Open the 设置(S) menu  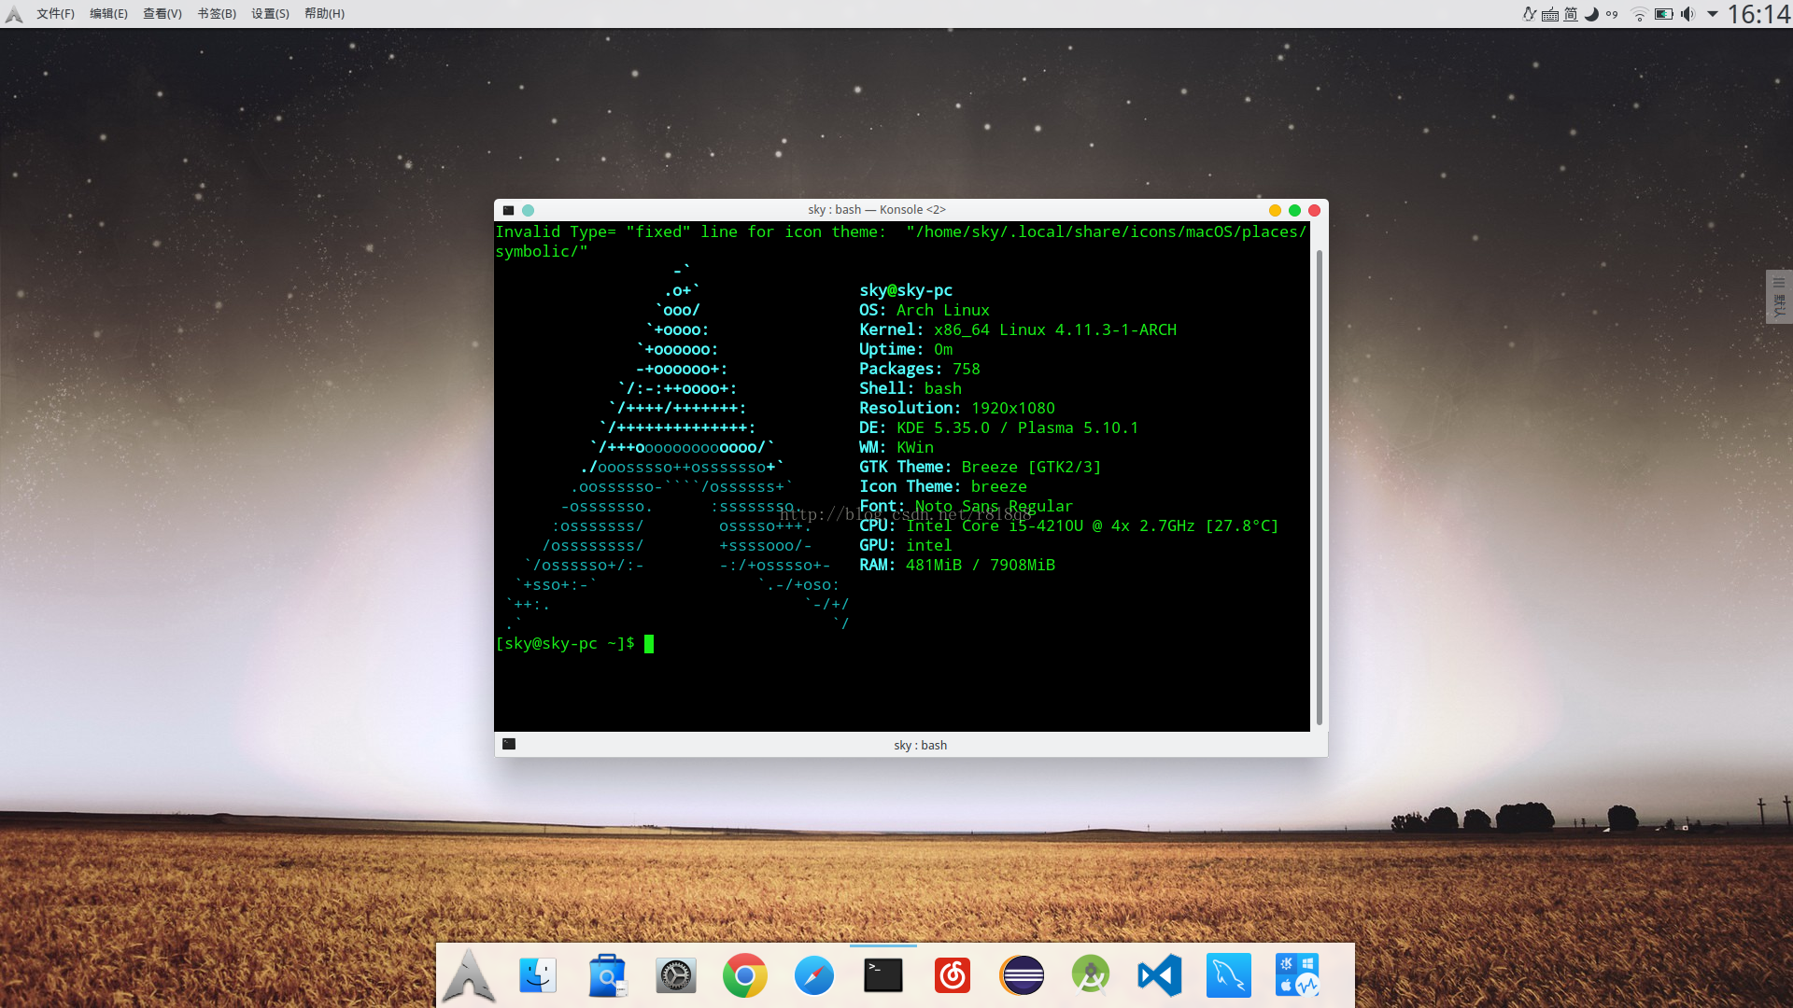coord(270,14)
